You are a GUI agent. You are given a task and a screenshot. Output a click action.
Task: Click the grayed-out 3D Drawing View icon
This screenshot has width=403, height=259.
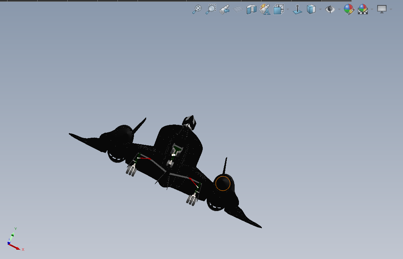click(x=238, y=10)
